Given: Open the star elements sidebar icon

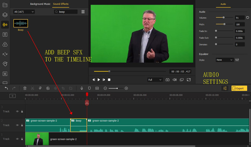Looking at the screenshot, I should pos(5,74).
